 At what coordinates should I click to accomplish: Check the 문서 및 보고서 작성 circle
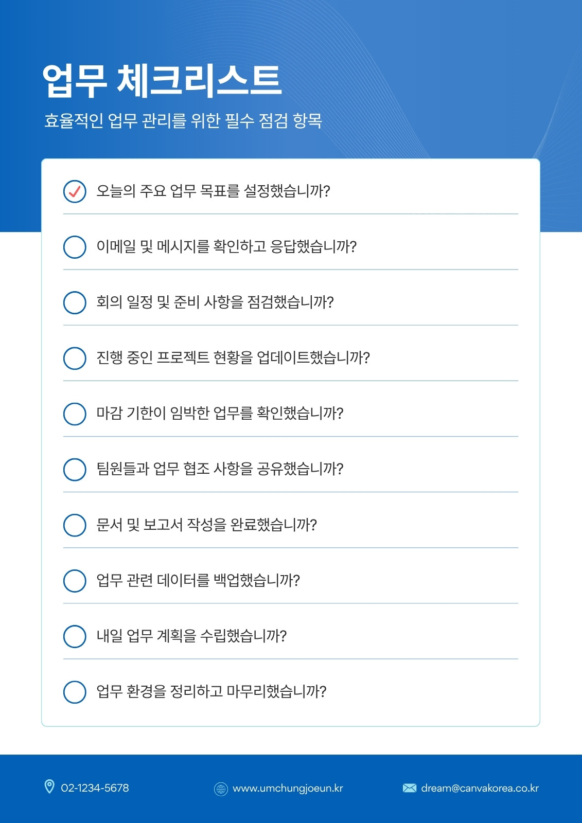[x=75, y=525]
